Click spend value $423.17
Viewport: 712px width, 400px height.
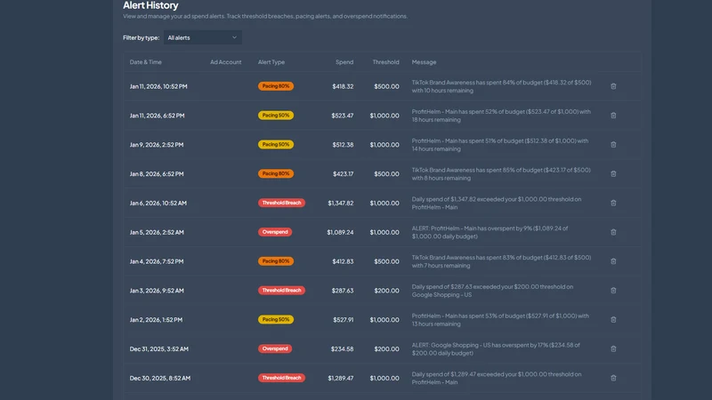coord(343,173)
